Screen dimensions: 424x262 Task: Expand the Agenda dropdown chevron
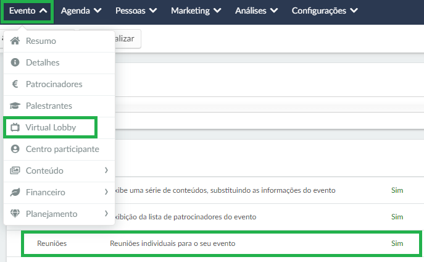coord(98,11)
